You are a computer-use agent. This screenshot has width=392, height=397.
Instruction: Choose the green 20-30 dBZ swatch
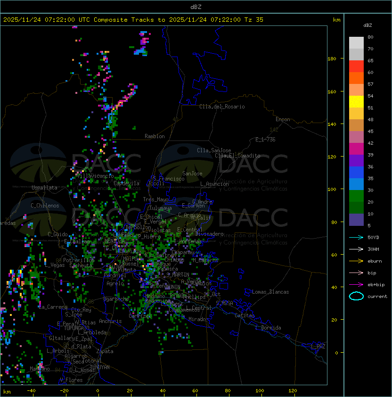pyautogui.click(x=356, y=196)
